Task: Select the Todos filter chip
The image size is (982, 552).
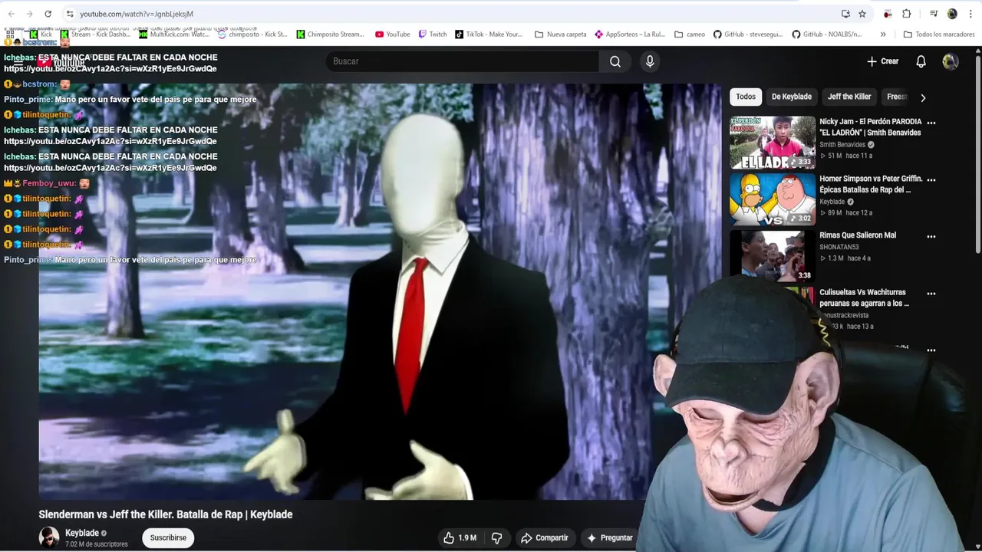Action: click(x=746, y=97)
